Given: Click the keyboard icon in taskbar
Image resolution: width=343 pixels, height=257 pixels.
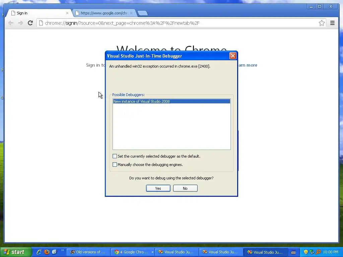Looking at the screenshot, I should click(x=293, y=252).
